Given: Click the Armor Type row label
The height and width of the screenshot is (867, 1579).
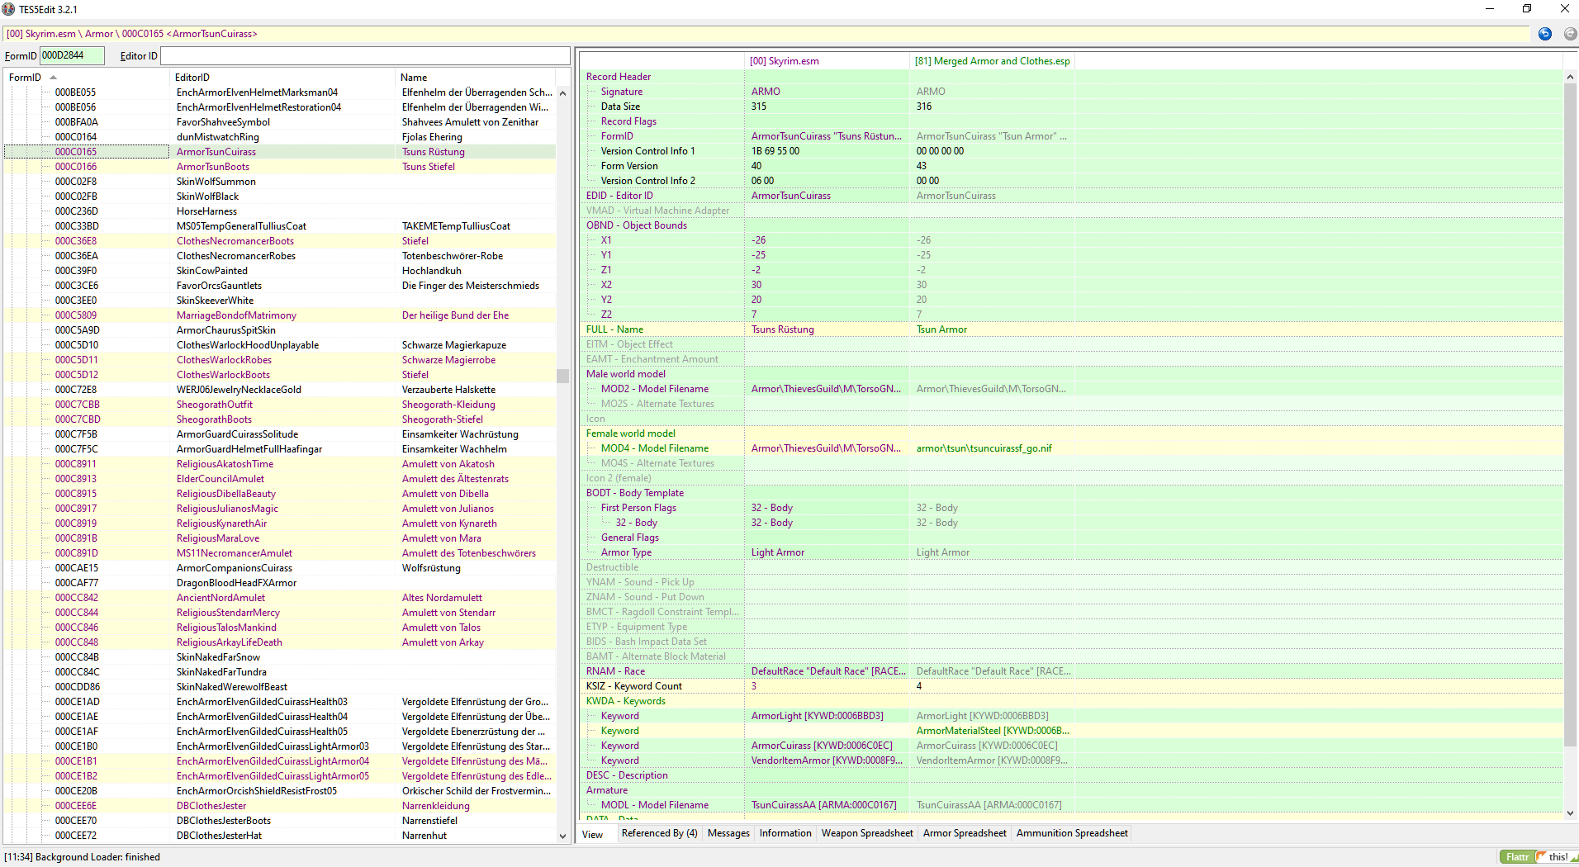Looking at the screenshot, I should (626, 552).
